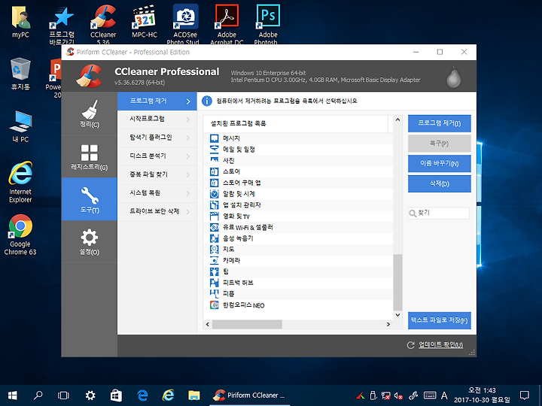Click the 피드백 허브 icon
The image size is (542, 406).
215,283
